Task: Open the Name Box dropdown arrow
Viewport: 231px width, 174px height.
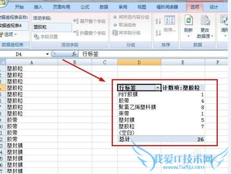Action: click(x=48, y=54)
